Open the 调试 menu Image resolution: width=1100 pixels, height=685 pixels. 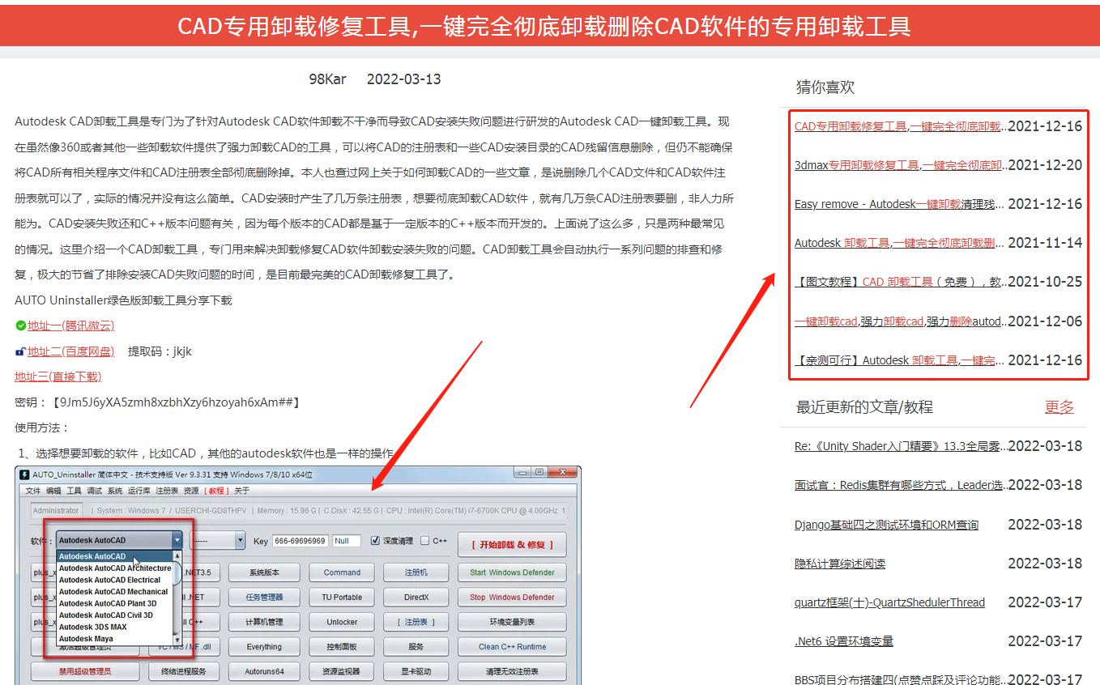[x=95, y=491]
